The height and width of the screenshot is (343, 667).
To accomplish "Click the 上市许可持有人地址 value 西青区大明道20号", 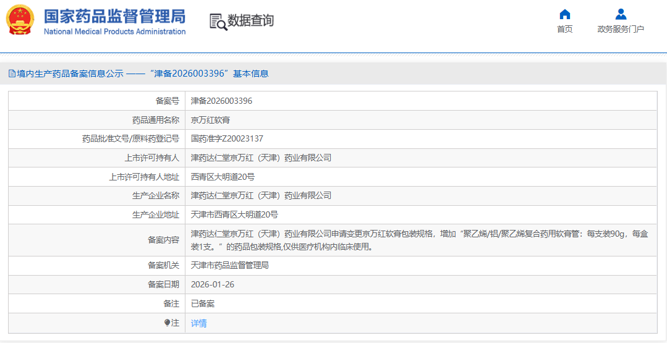I will pyautogui.click(x=223, y=177).
